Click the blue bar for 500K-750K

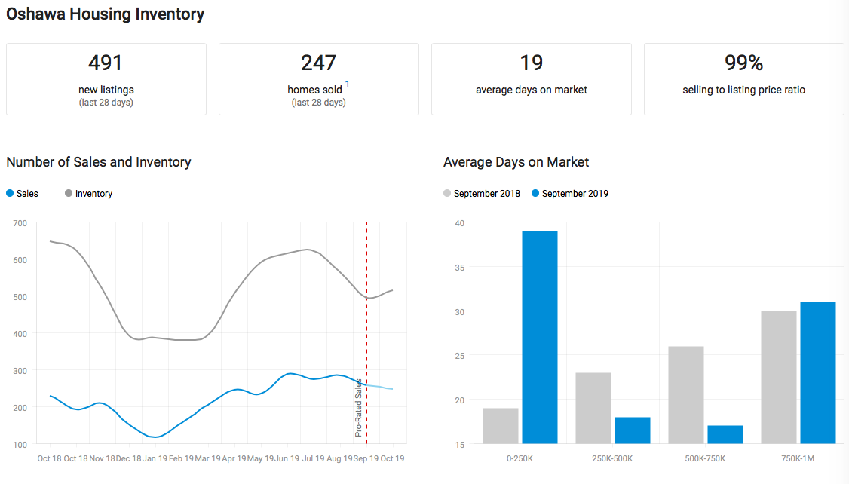[725, 434]
